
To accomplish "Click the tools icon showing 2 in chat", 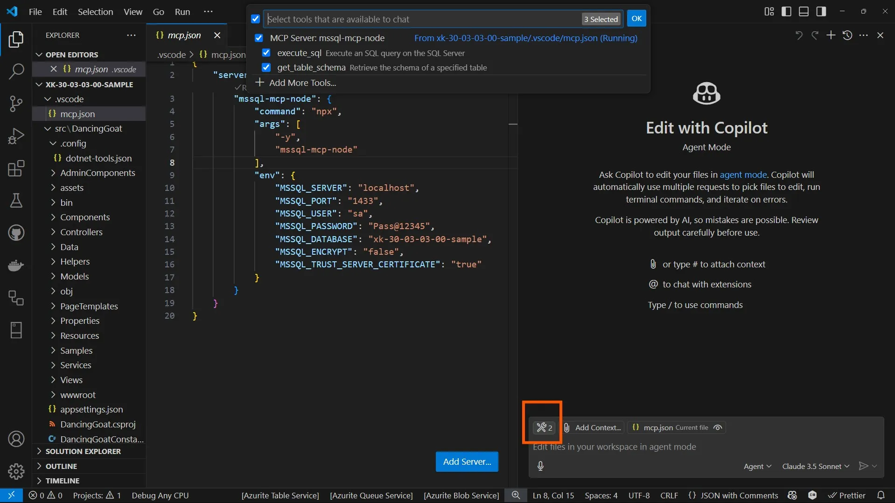I will click(544, 427).
